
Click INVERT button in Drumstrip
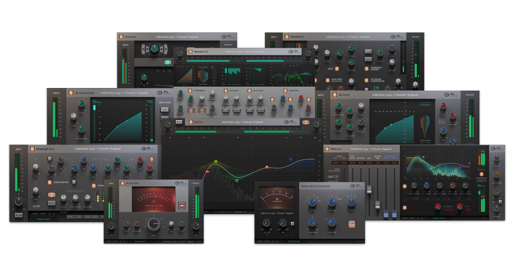pyautogui.click(x=368, y=51)
